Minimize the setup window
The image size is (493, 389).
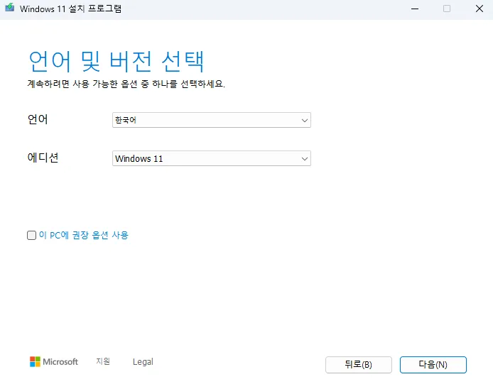415,9
